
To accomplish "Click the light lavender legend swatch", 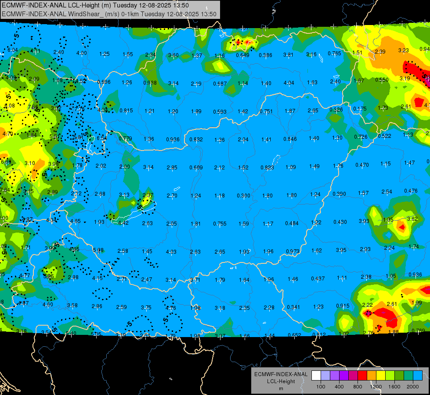I will (x=325, y=376).
